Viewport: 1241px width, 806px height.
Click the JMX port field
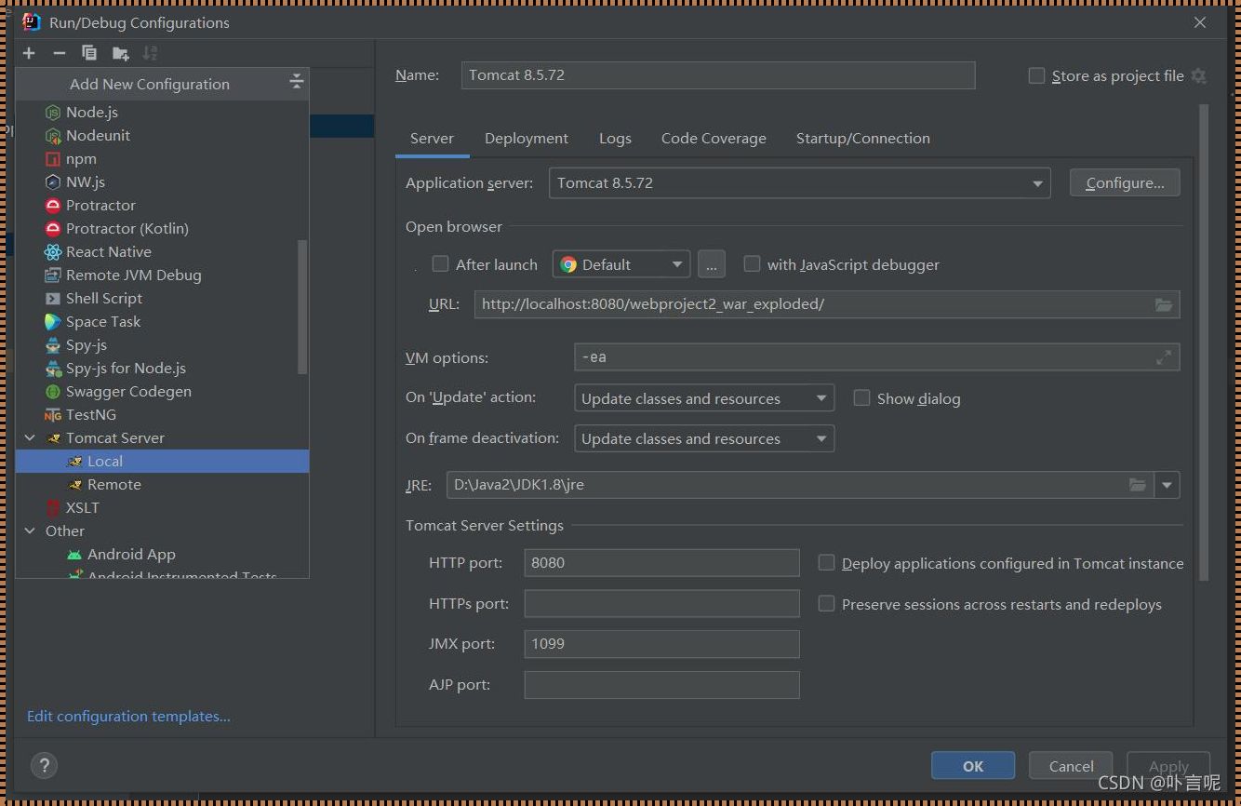click(x=661, y=643)
